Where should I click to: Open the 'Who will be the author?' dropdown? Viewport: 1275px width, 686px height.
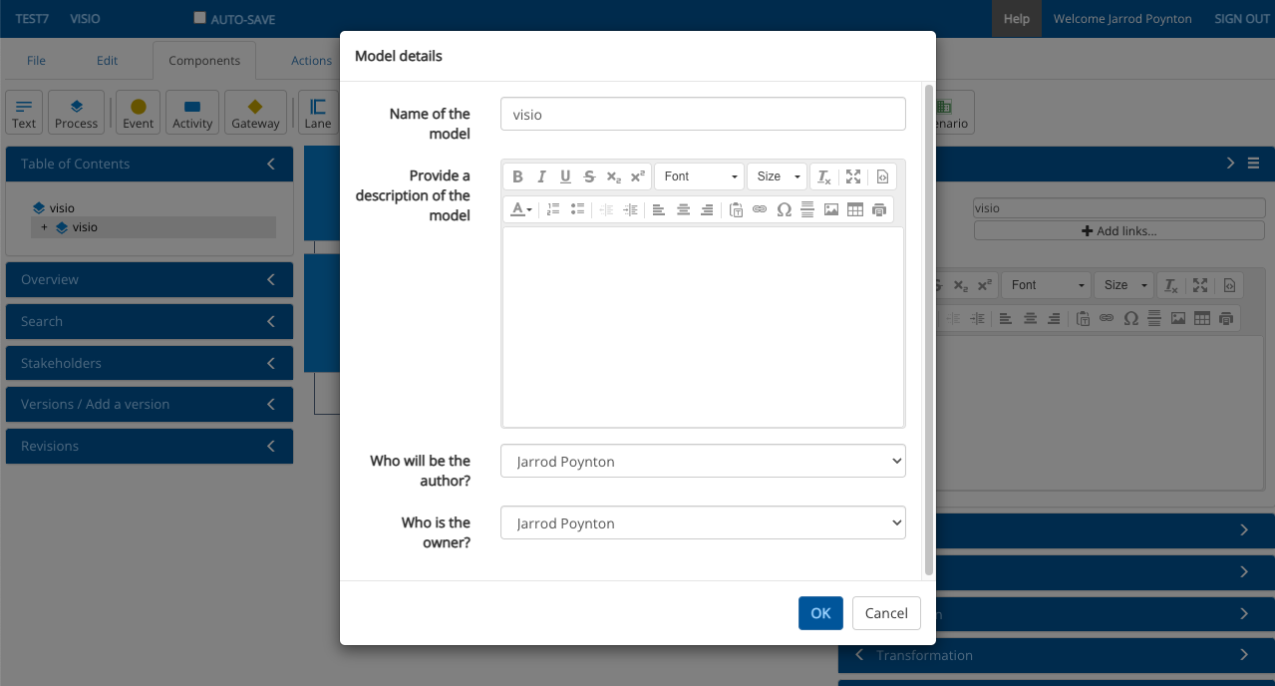703,462
